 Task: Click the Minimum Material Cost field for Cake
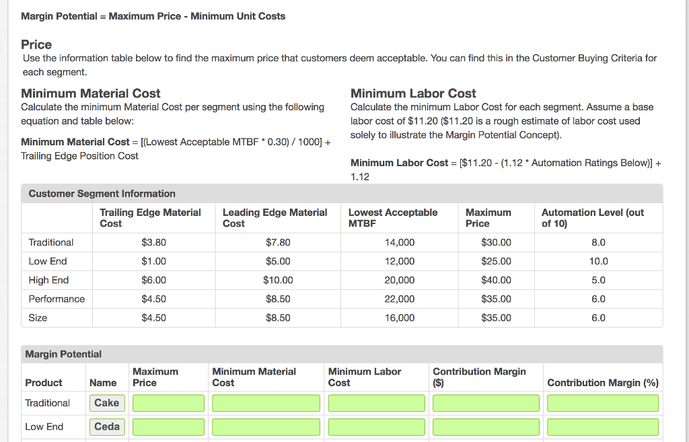click(266, 403)
